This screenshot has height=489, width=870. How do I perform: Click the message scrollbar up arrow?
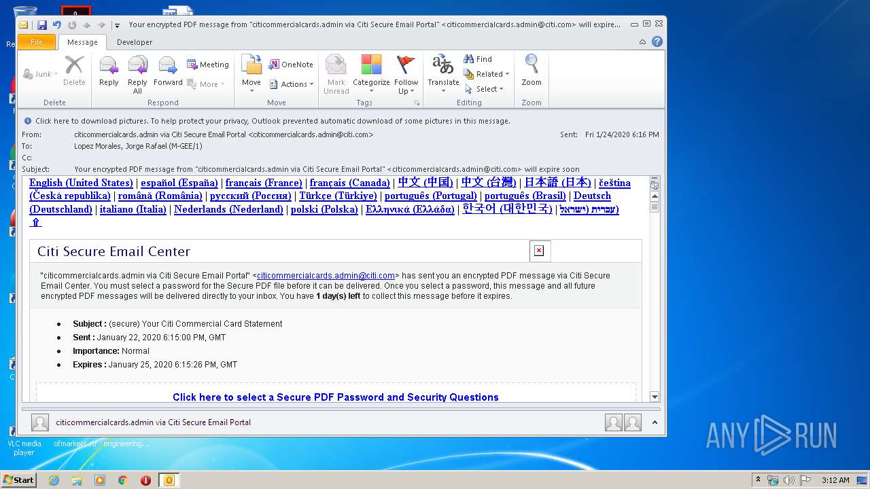tap(655, 196)
